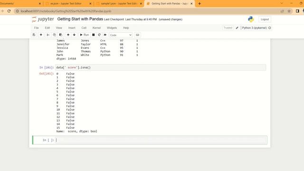The height and width of the screenshot is (171, 304).
Task: Open the Insert menu
Action: click(x=72, y=28)
